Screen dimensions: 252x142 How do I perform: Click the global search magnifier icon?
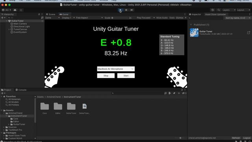click(x=219, y=10)
